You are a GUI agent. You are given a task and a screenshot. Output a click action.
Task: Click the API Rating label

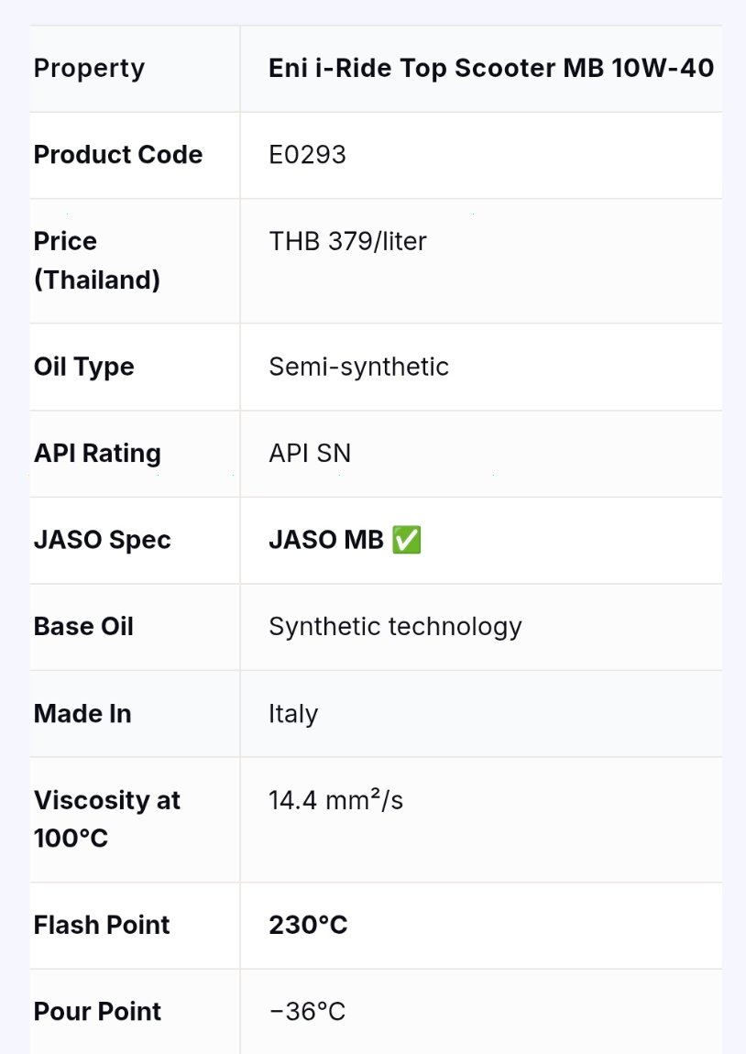click(x=97, y=453)
